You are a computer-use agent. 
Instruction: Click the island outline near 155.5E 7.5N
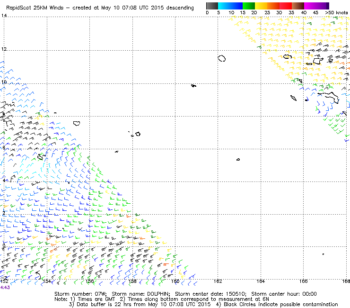(x=77, y=123)
